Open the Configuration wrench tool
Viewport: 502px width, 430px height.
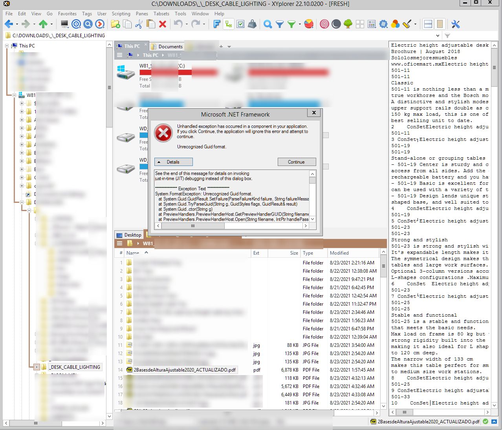click(x=455, y=24)
